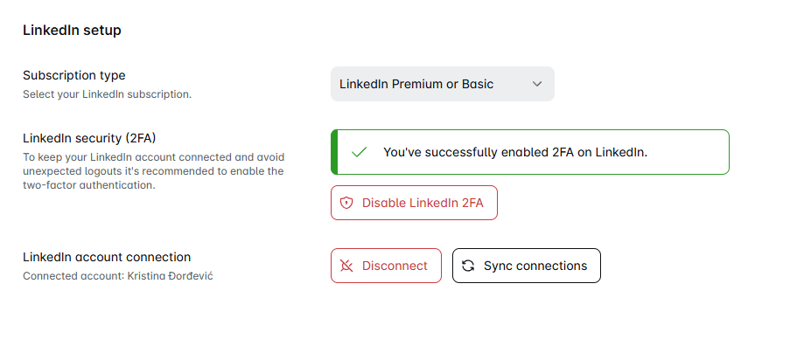
Task: Disconnect the LinkedIn account
Action: click(386, 266)
